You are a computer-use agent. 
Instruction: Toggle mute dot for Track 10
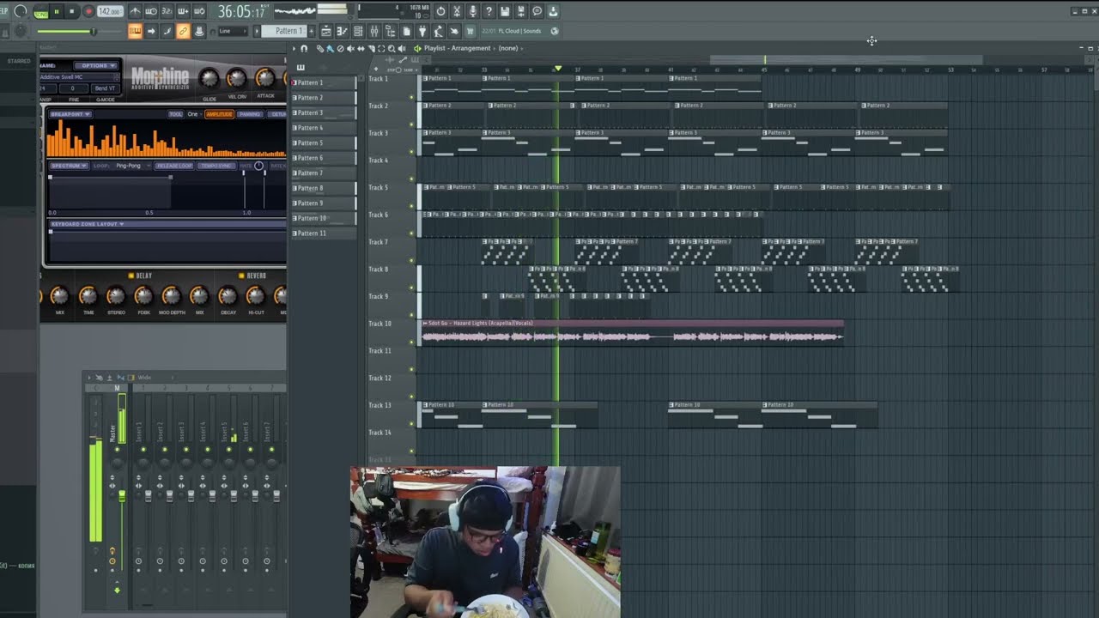[x=411, y=342]
